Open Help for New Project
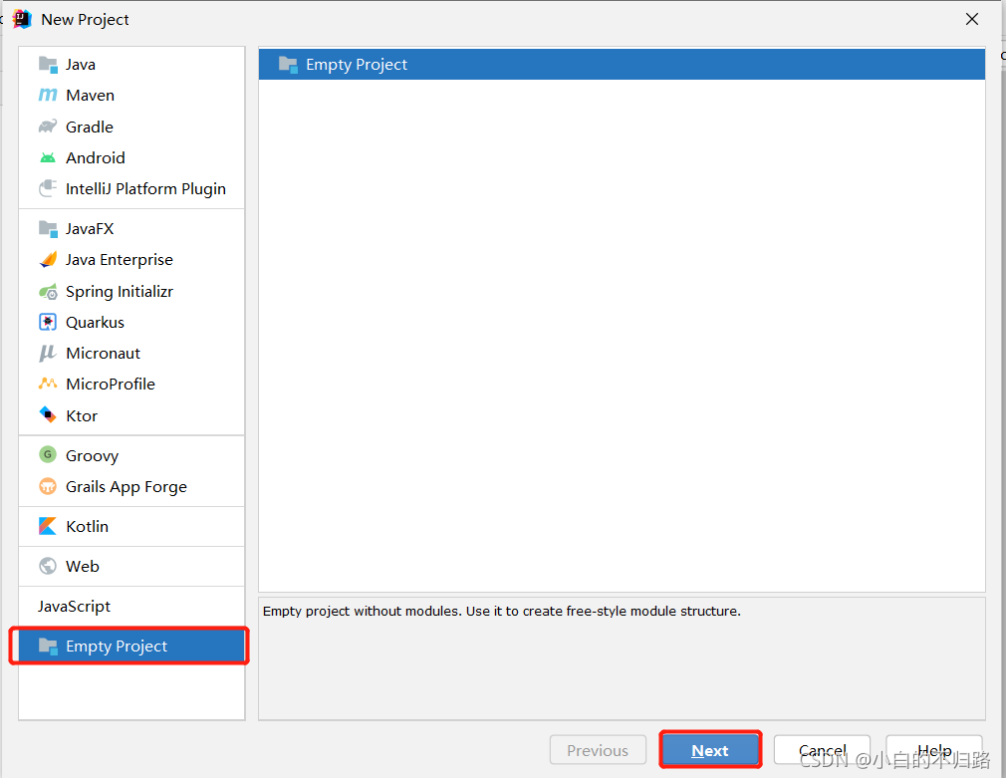1006x778 pixels. click(934, 750)
